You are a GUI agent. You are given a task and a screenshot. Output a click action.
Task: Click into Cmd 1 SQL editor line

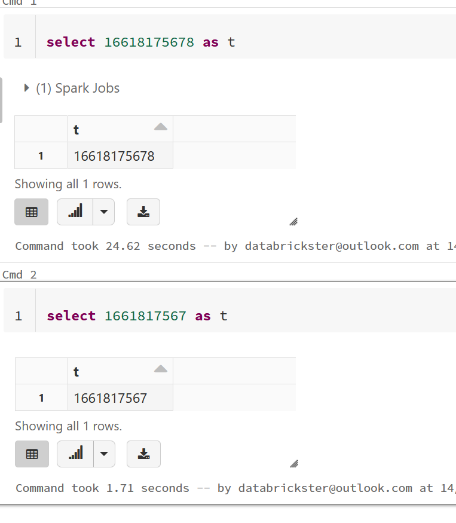coord(239,42)
